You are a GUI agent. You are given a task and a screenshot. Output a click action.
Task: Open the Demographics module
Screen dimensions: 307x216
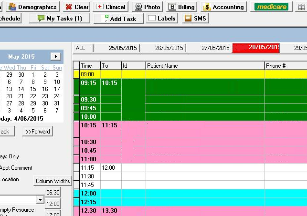[x=33, y=7]
